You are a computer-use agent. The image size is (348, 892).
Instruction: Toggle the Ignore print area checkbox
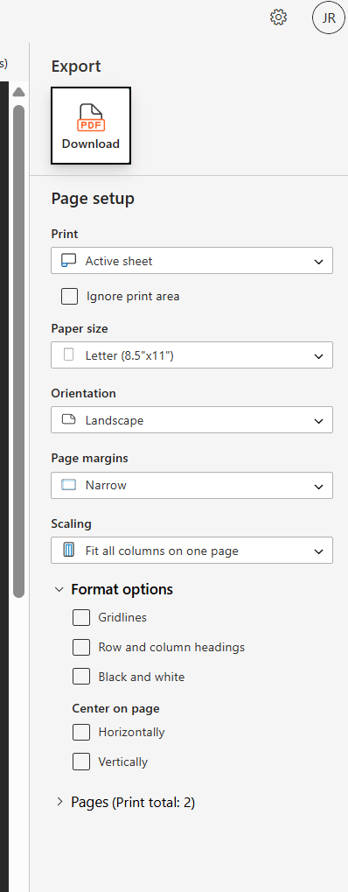coord(69,297)
